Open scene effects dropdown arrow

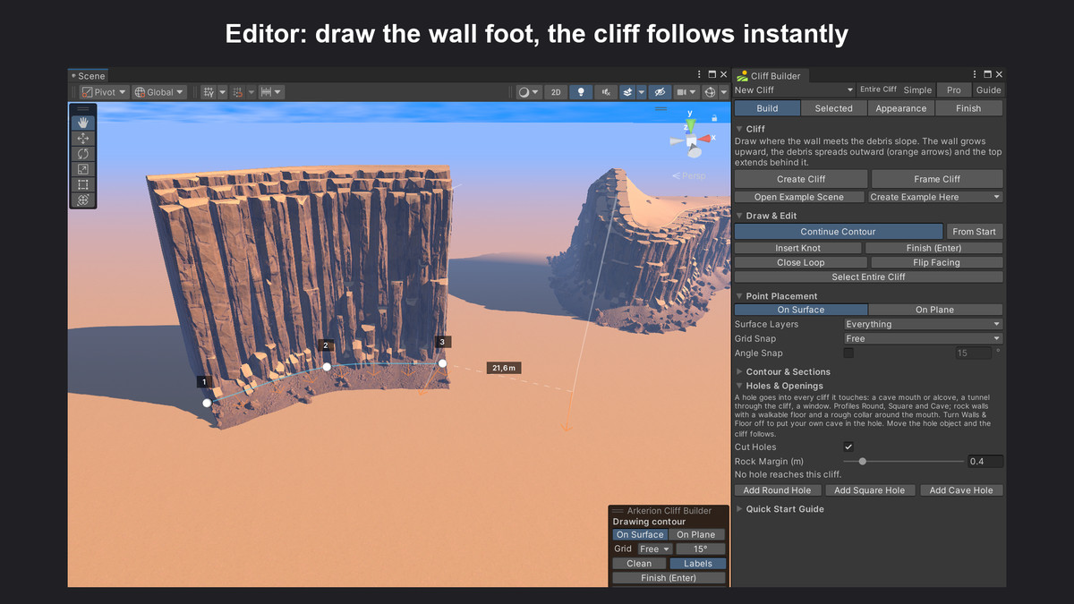(641, 92)
